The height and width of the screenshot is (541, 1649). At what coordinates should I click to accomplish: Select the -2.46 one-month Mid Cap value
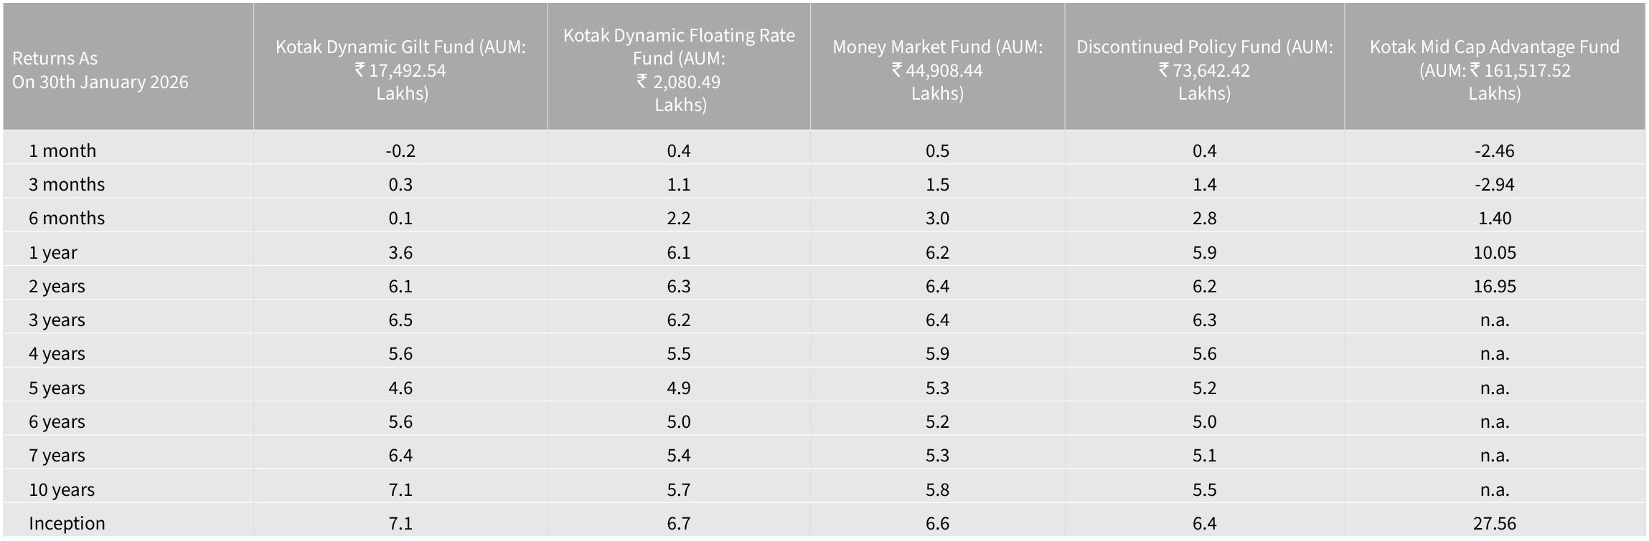pos(1495,150)
